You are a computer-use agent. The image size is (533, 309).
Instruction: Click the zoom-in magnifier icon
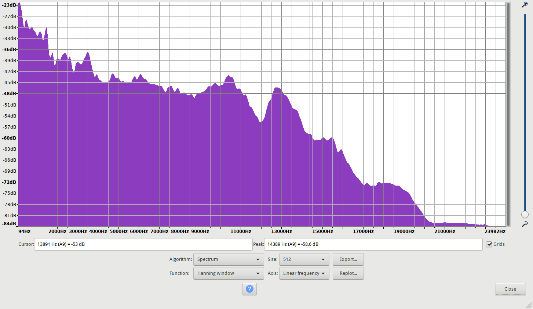tap(525, 5)
